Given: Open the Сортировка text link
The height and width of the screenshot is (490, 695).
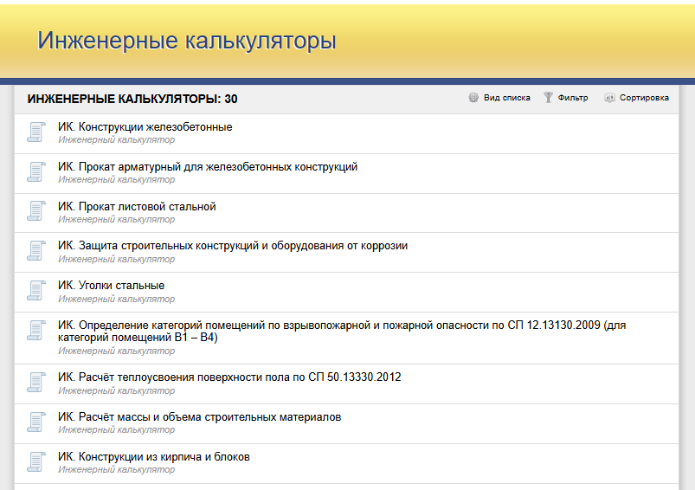Looking at the screenshot, I should [644, 98].
